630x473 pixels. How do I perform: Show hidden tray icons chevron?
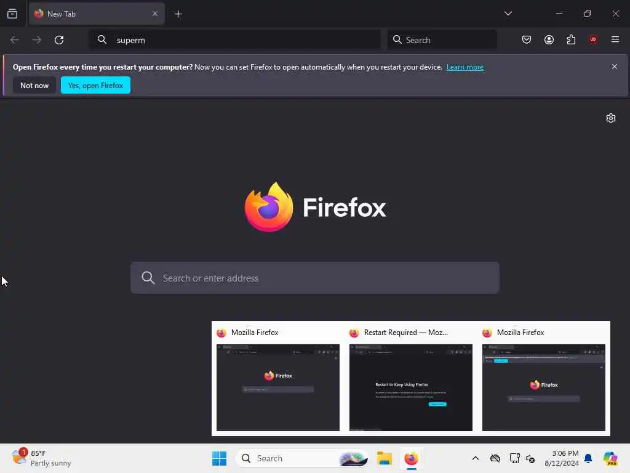[x=476, y=458]
